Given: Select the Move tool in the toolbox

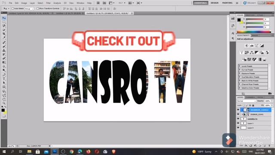Looking at the screenshot, I should (x=4, y=18).
